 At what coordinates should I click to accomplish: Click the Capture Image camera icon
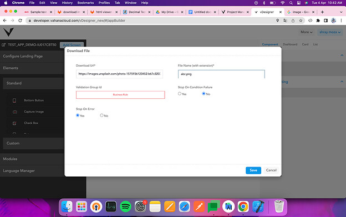coord(15,112)
